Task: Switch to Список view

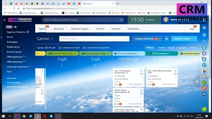Action: tap(171, 48)
